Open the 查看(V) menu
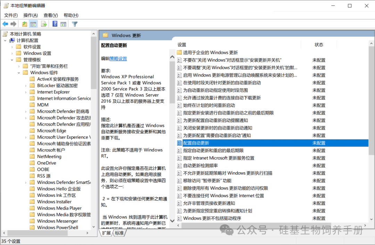 51,15
